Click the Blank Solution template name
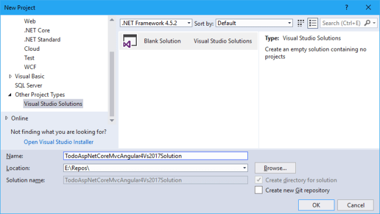The height and width of the screenshot is (214, 380). coord(163,41)
